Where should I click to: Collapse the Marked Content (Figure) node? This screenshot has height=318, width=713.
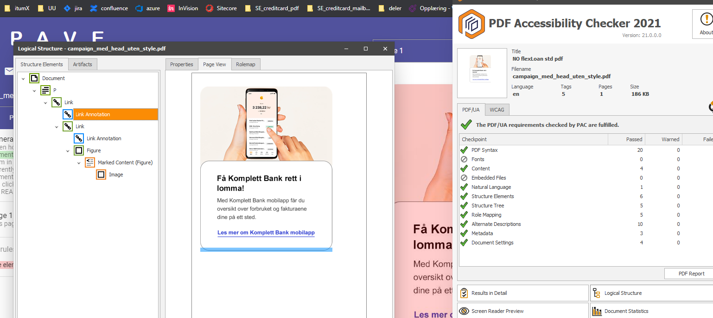pyautogui.click(x=79, y=163)
